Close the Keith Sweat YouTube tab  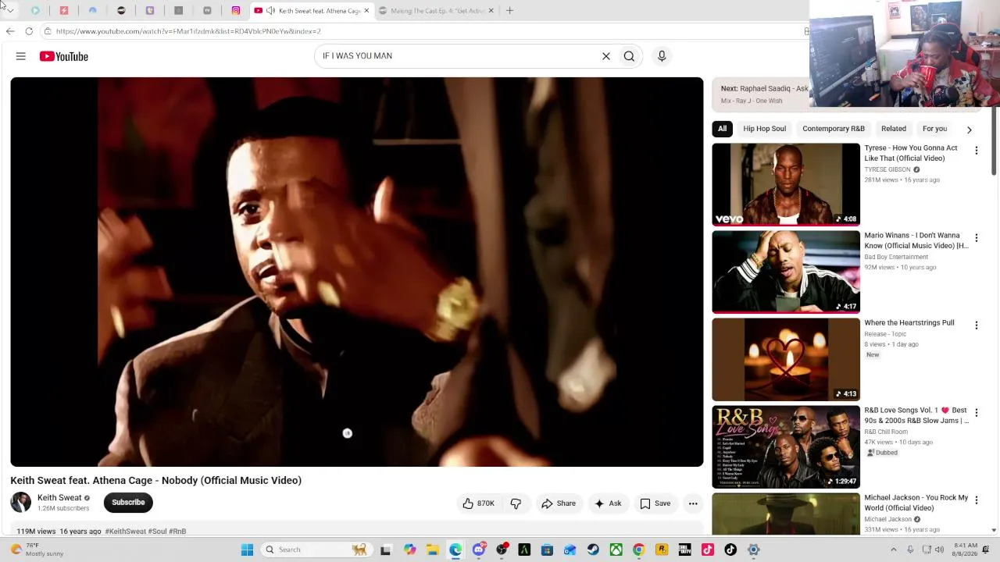click(366, 11)
